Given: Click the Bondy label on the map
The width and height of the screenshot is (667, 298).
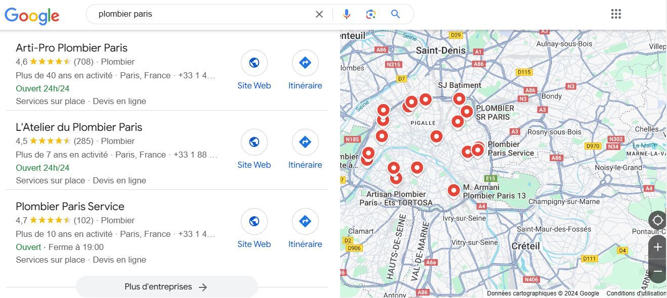Looking at the screenshot, I should click(x=552, y=96).
